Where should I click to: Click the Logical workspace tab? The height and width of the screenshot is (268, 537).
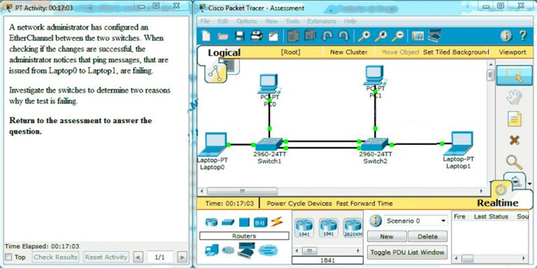click(224, 53)
